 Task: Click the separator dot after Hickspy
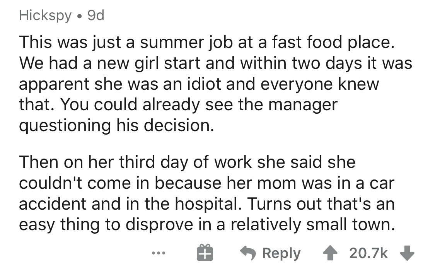pyautogui.click(x=80, y=16)
